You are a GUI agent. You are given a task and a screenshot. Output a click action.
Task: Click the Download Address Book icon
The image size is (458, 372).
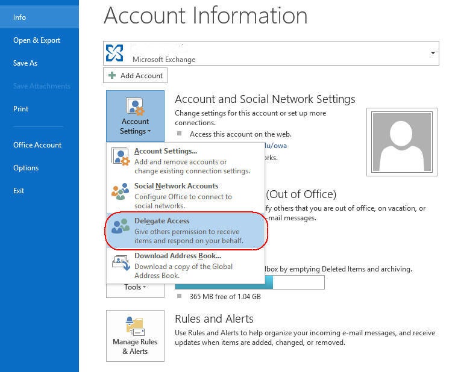[121, 262]
